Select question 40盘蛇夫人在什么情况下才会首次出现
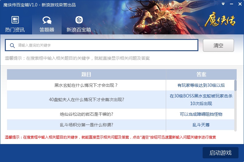Viewport: 244px width, 162px height. [x=86, y=100]
